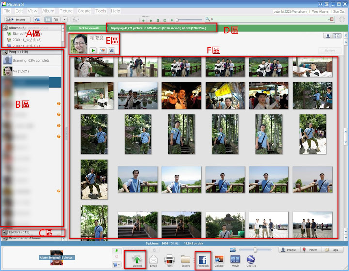Select the person face thumbnail in header
Viewport: 349px width, 271px height.
click(x=79, y=44)
